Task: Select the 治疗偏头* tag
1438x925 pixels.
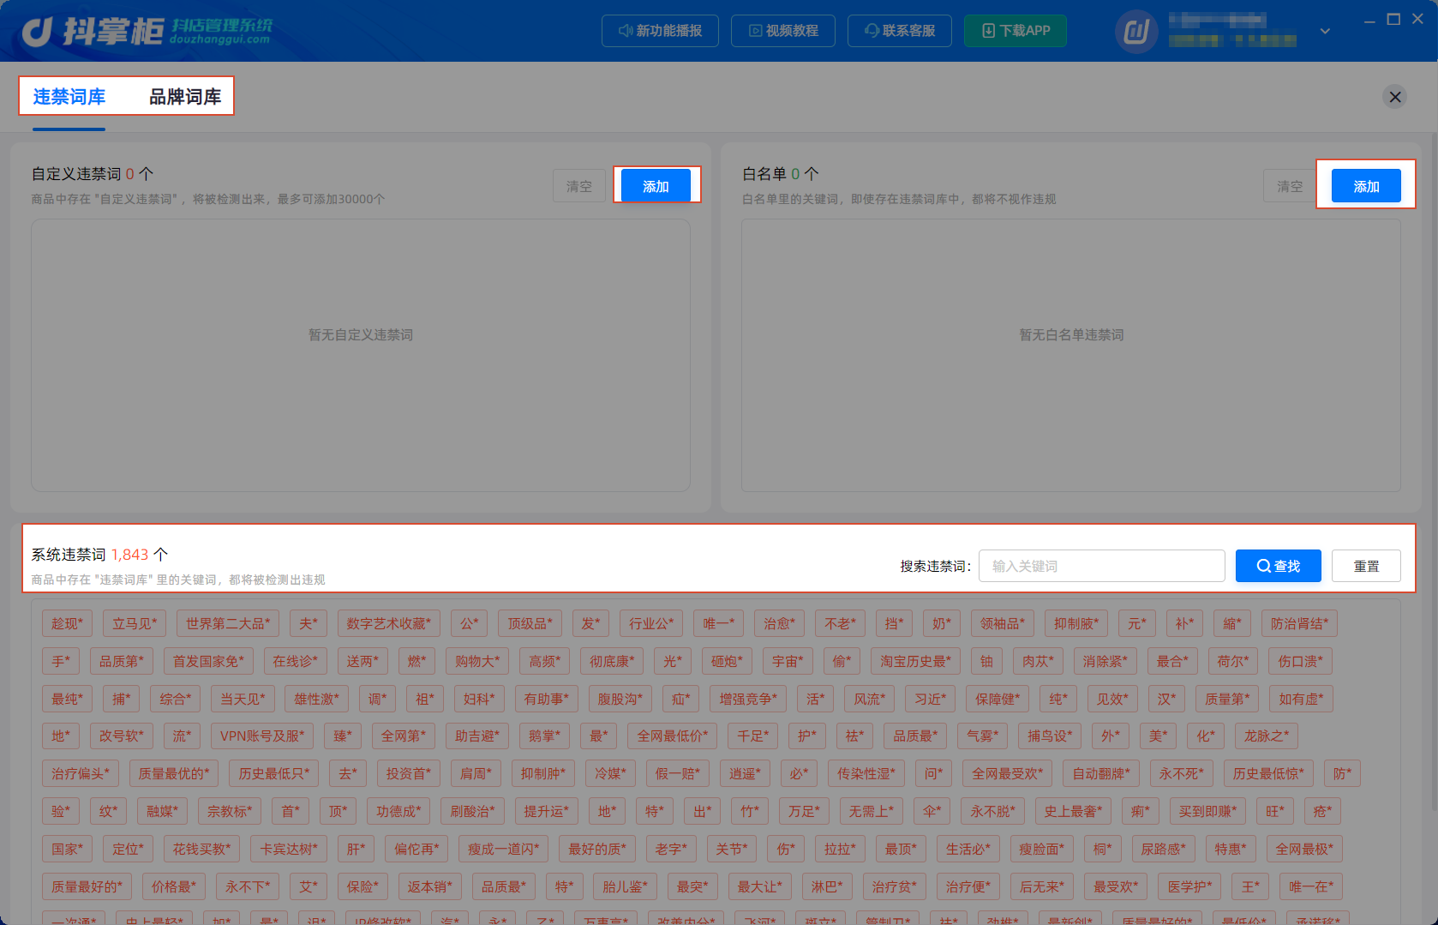Action: pyautogui.click(x=81, y=774)
